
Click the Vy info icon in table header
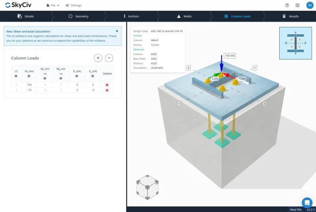tap(91, 76)
